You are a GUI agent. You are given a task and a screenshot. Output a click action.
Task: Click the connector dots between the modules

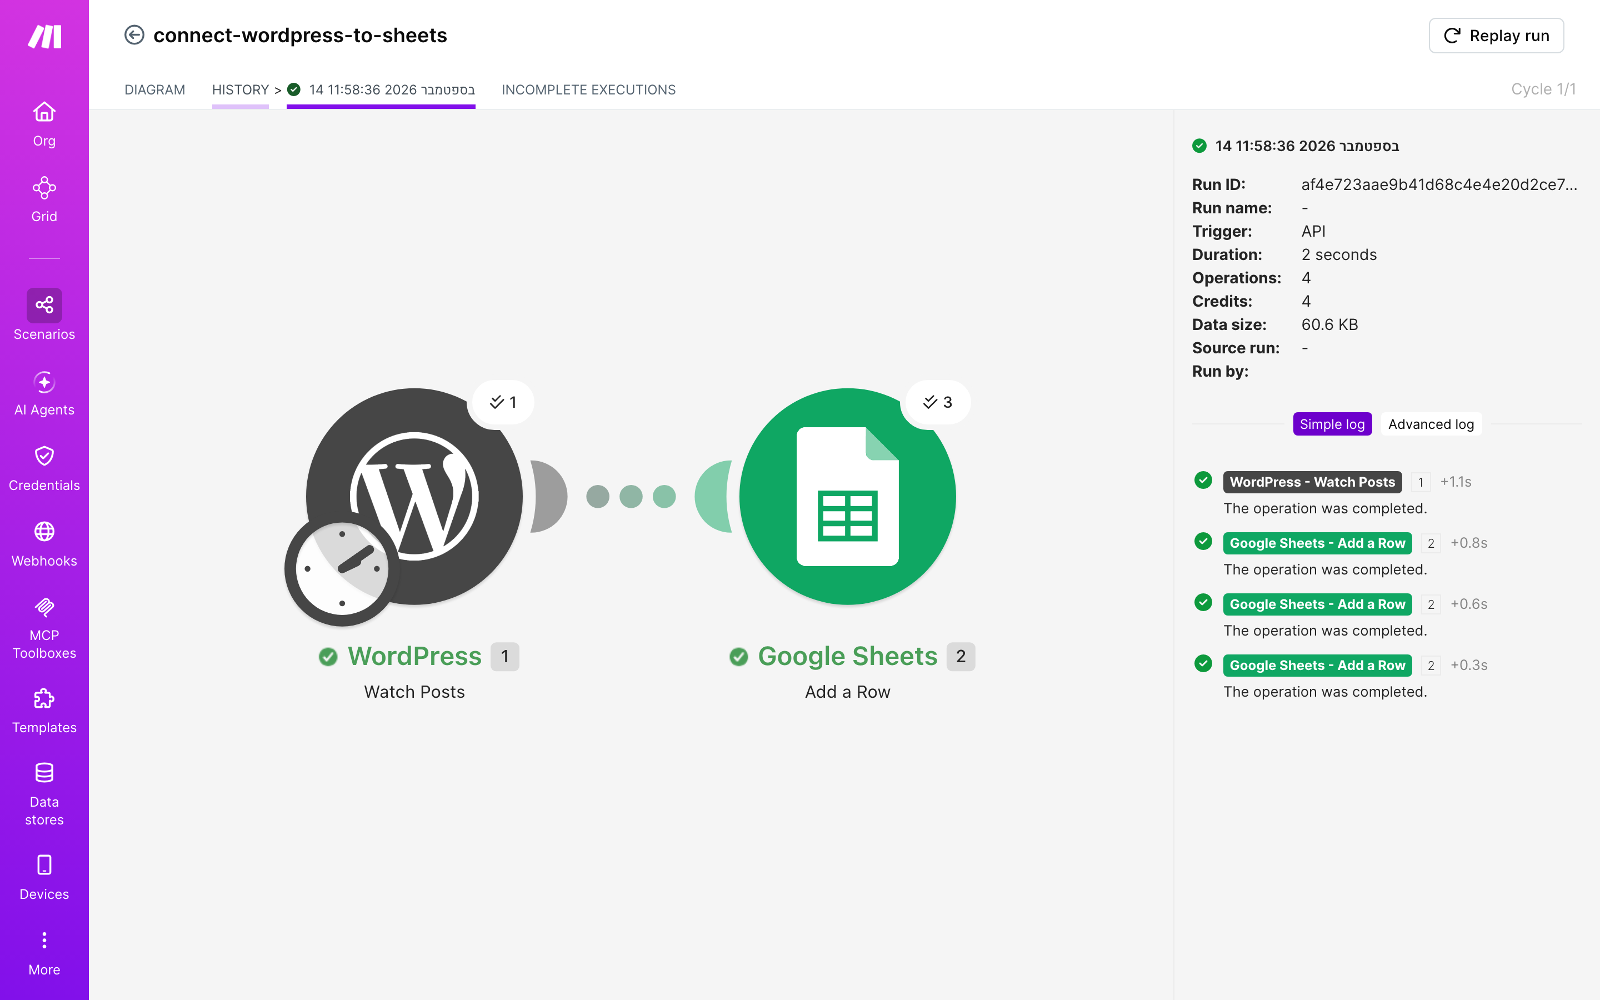[631, 496]
